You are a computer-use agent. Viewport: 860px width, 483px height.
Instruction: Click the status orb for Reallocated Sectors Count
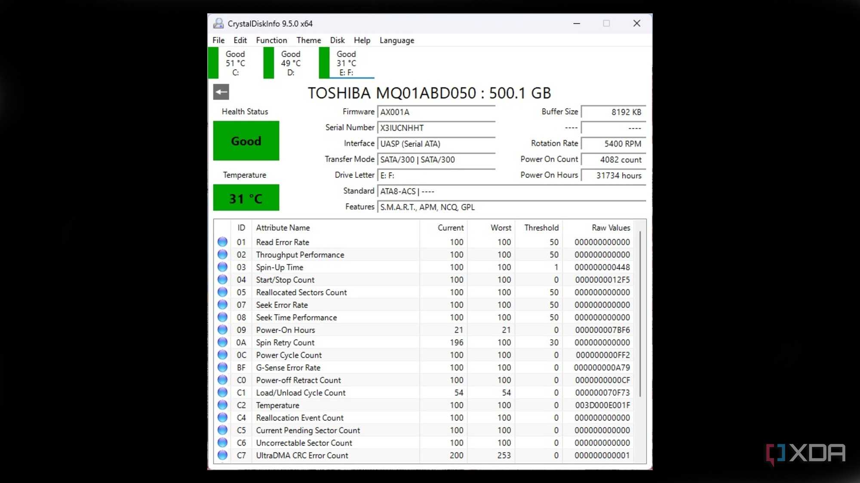[x=222, y=292]
